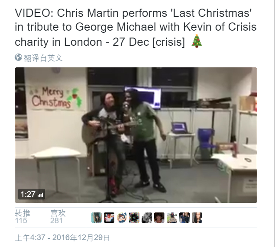Click the signal bars icon next to 1:27
The height and width of the screenshot is (247, 275).
pos(40,195)
